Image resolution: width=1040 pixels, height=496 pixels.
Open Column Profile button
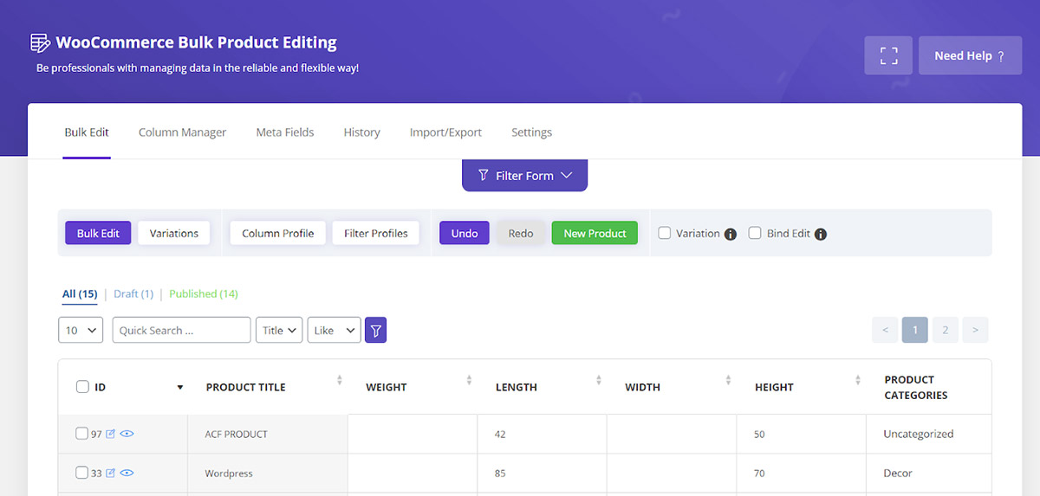coord(277,233)
